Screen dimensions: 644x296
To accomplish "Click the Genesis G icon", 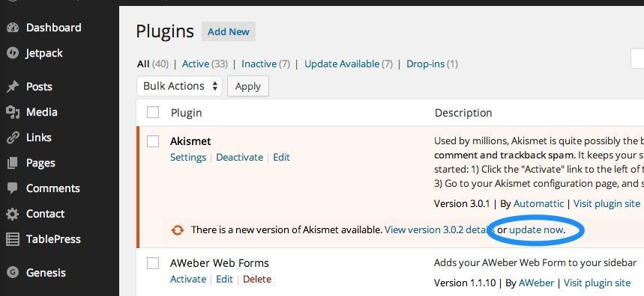I will (x=13, y=273).
